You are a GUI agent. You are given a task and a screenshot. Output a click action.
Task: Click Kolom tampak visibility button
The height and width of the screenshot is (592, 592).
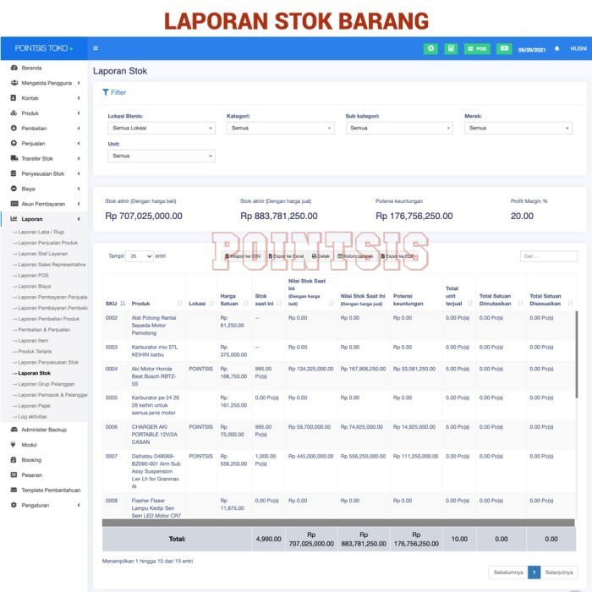click(x=355, y=256)
